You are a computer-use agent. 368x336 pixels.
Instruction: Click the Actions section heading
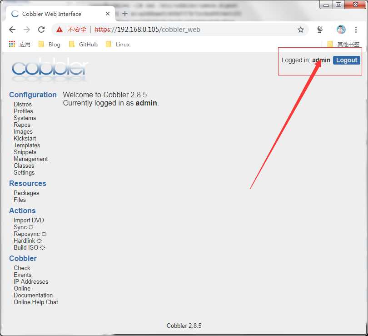(x=22, y=211)
